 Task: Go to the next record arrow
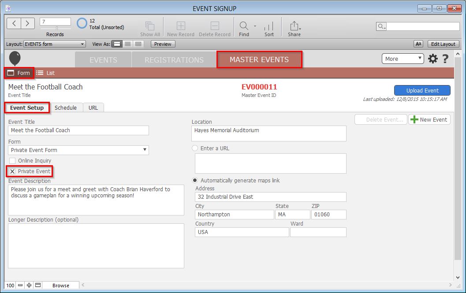pos(27,23)
